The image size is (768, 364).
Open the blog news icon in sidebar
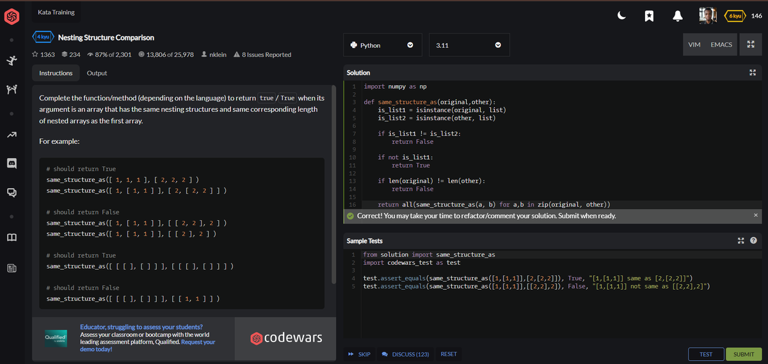point(12,267)
